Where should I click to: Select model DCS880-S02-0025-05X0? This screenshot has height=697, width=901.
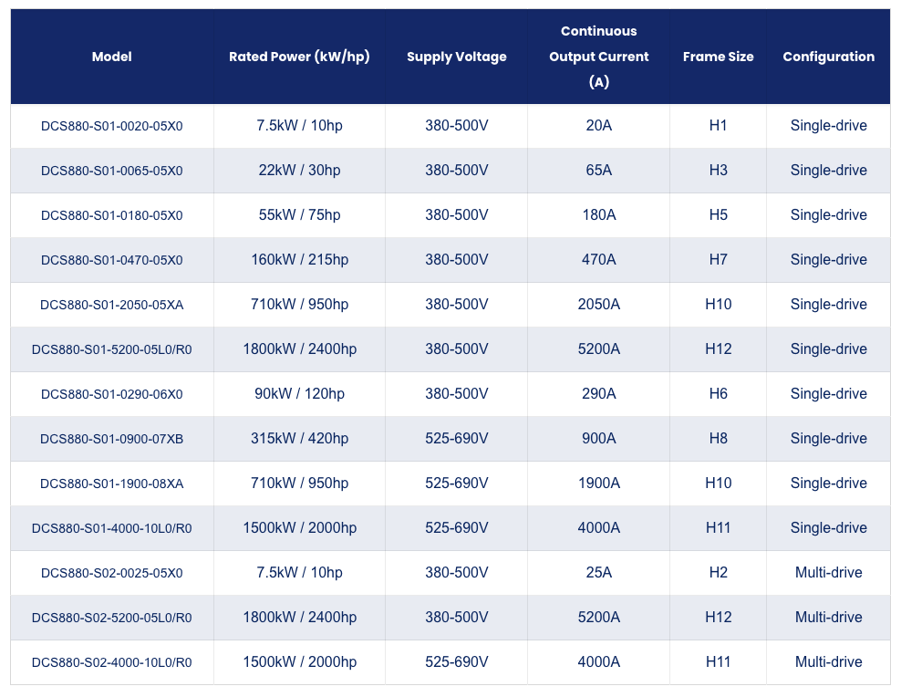[x=112, y=573]
